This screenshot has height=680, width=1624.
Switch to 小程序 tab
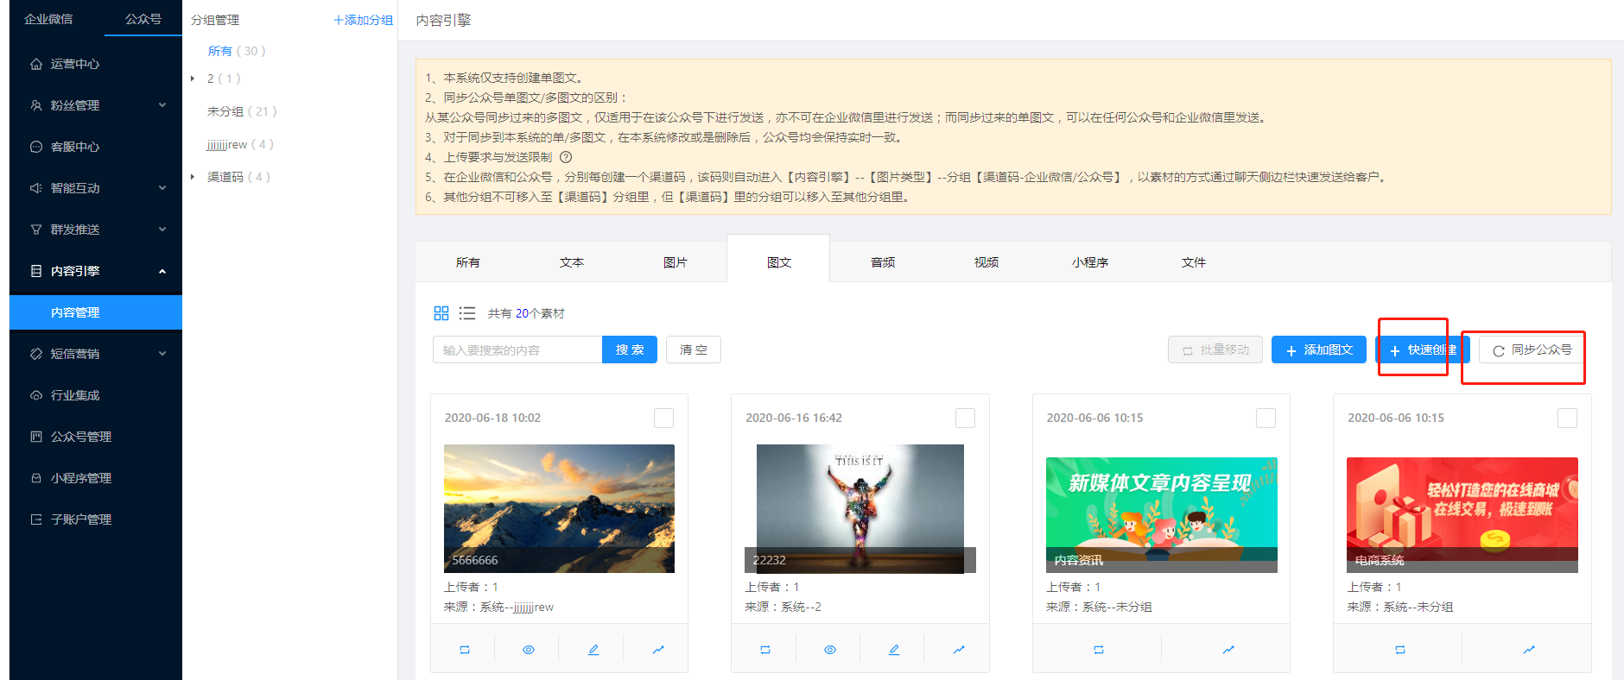point(1089,262)
